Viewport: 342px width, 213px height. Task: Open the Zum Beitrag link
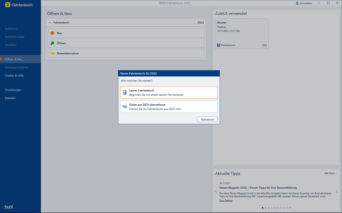coord(226,200)
